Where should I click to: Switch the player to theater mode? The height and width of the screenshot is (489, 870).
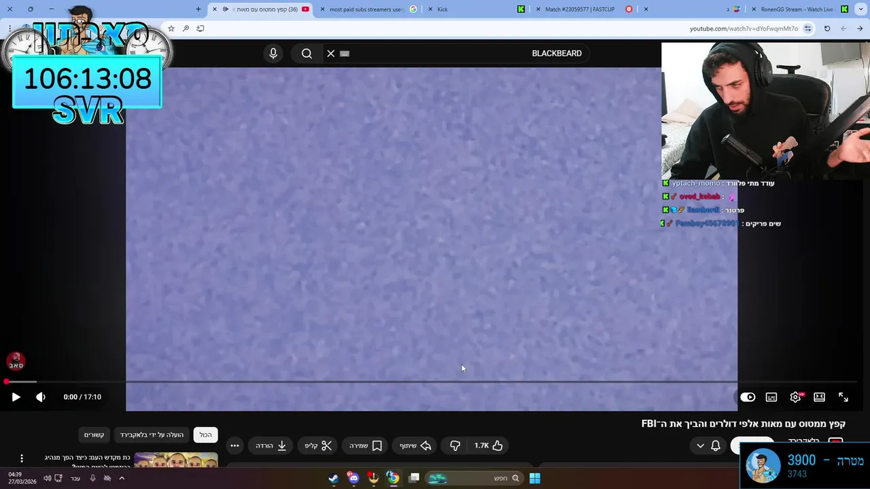click(x=820, y=397)
